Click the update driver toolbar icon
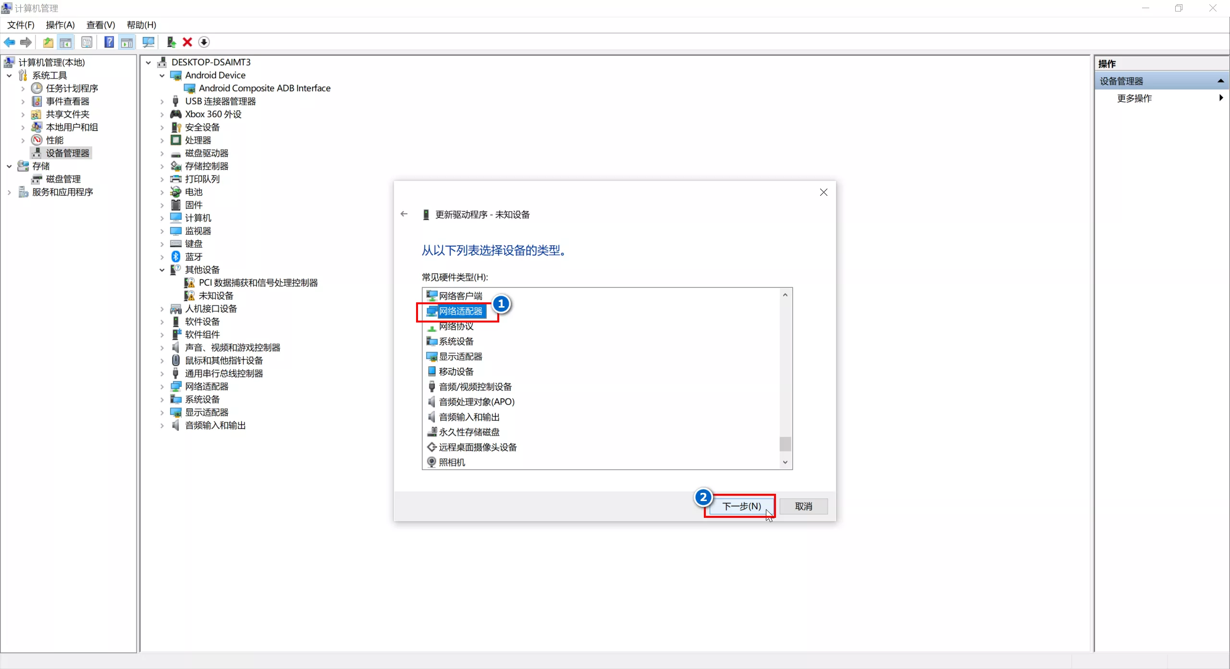This screenshot has height=669, width=1230. coord(171,42)
